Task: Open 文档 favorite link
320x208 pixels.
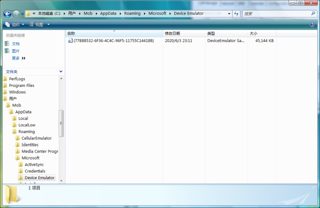Action: [x=16, y=44]
